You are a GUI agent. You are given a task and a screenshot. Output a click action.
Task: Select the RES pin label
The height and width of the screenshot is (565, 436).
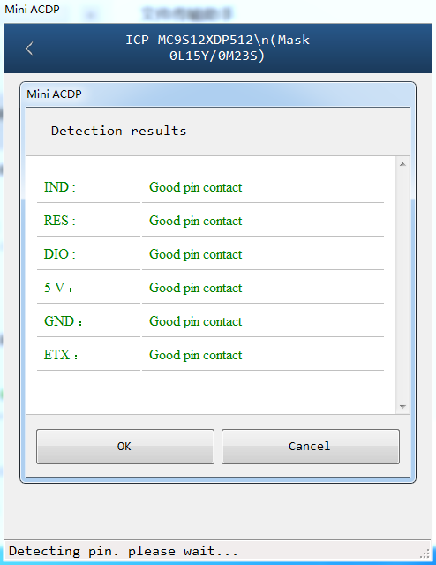tap(59, 221)
